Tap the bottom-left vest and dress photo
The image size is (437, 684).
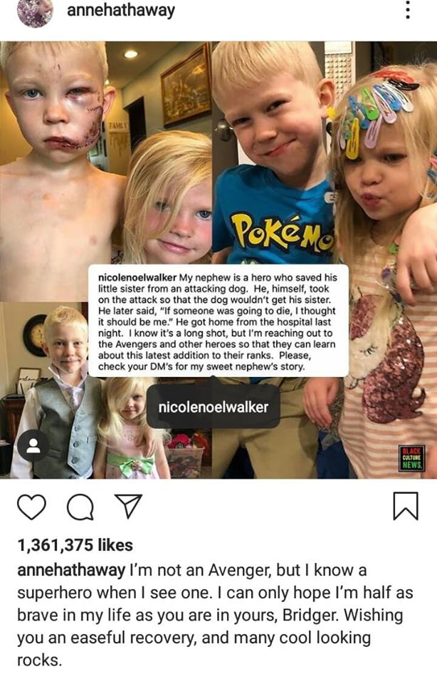pyautogui.click(x=106, y=390)
